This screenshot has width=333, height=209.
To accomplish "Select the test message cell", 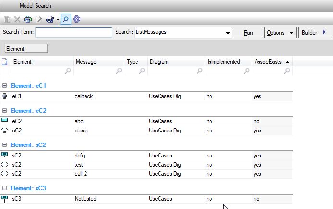I will coord(79,165).
